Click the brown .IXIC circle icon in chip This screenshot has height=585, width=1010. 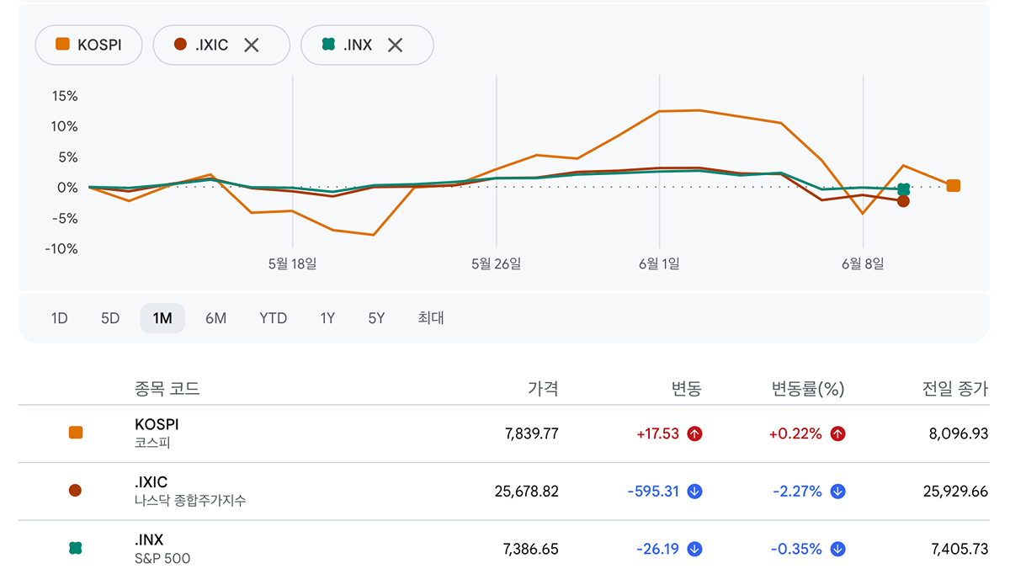(180, 45)
